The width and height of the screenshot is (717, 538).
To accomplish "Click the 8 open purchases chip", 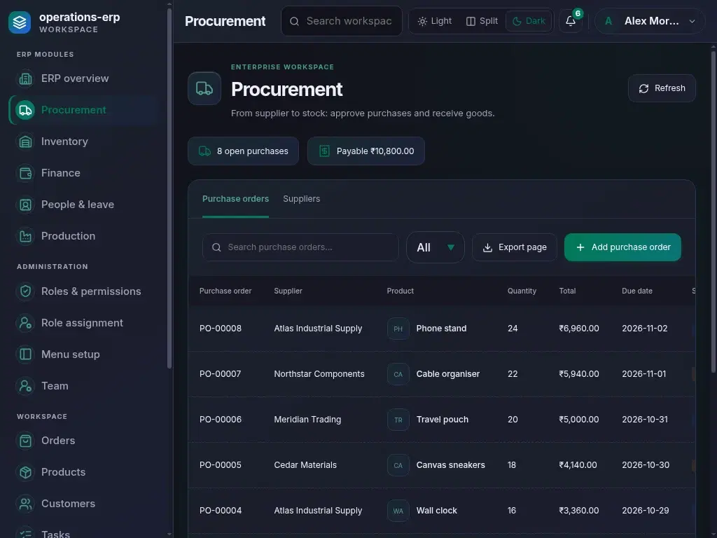I will [243, 151].
